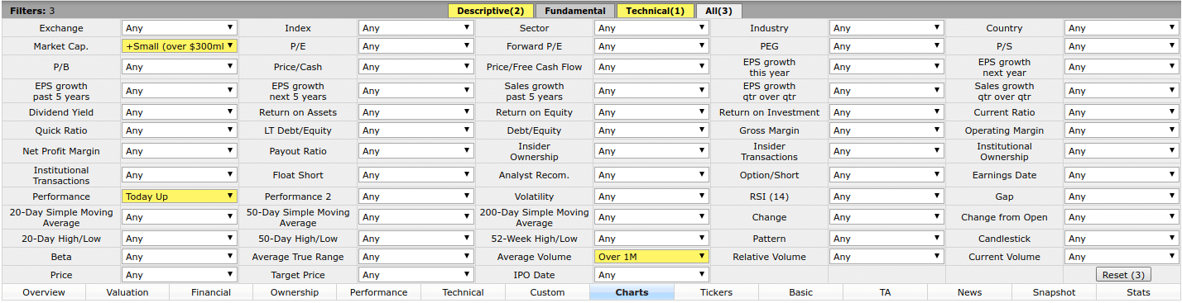This screenshot has width=1182, height=303.
Task: Open the Average Volume dropdown set to Over 1M
Action: (x=652, y=257)
